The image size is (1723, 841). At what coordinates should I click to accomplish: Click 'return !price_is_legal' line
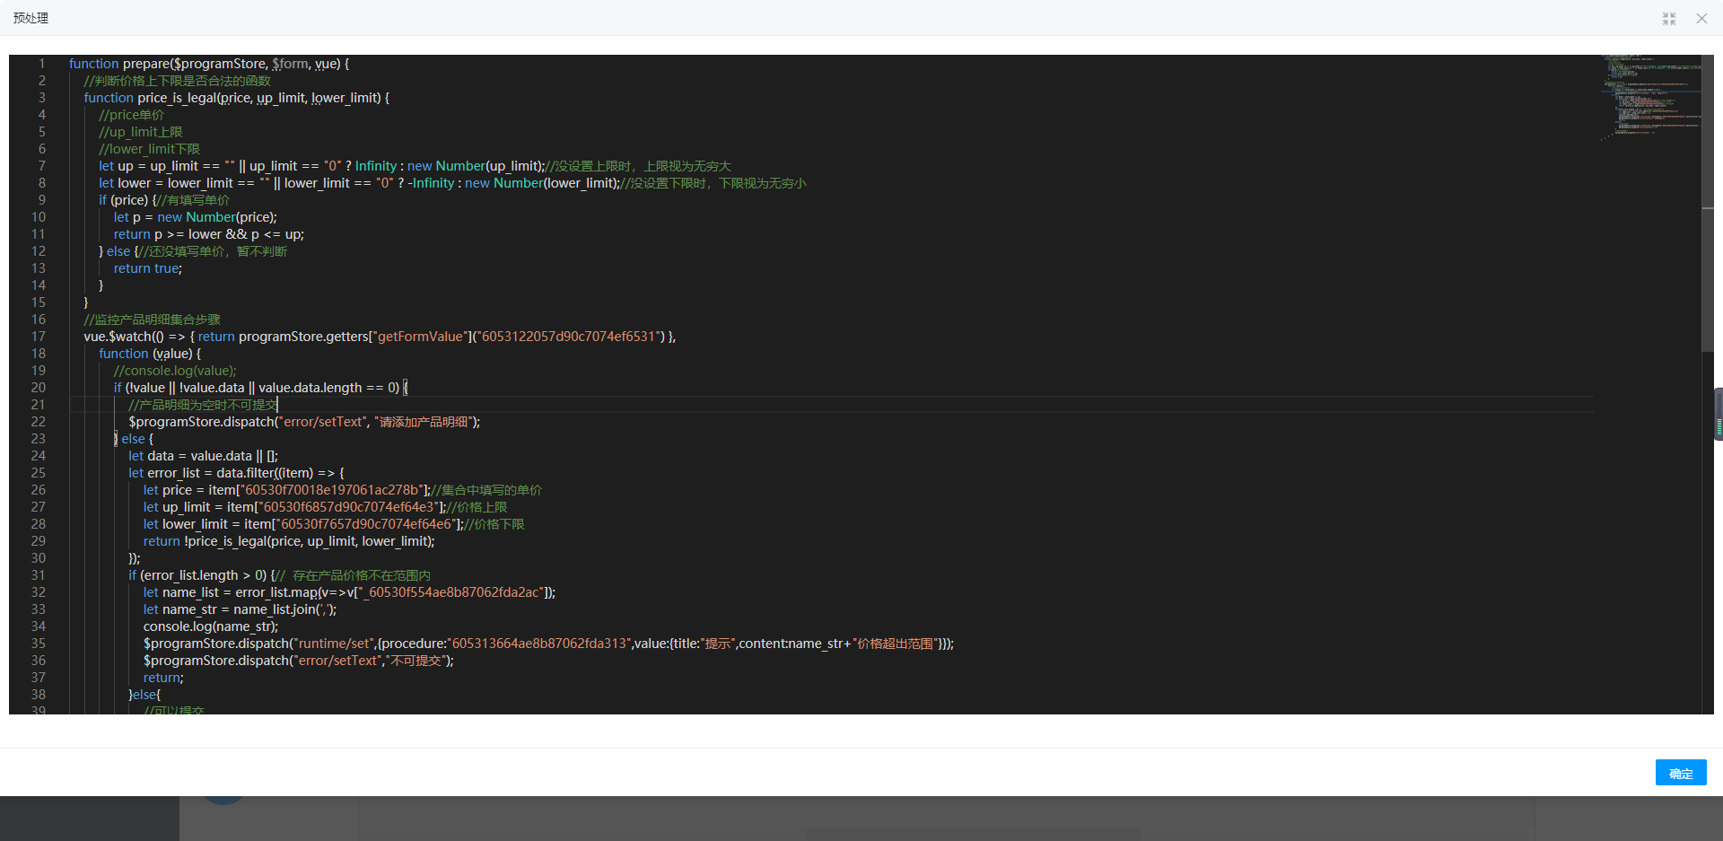[289, 541]
